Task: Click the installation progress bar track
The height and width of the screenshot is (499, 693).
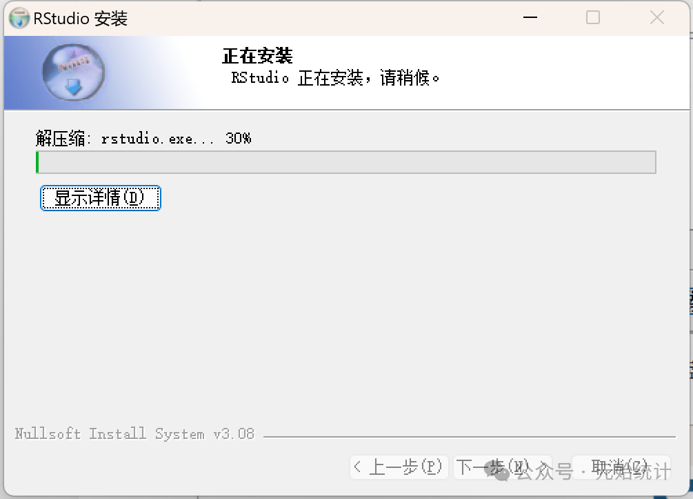Action: click(346, 162)
